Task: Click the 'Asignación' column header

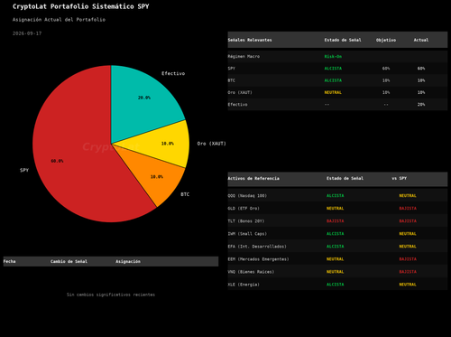Action: click(x=128, y=261)
